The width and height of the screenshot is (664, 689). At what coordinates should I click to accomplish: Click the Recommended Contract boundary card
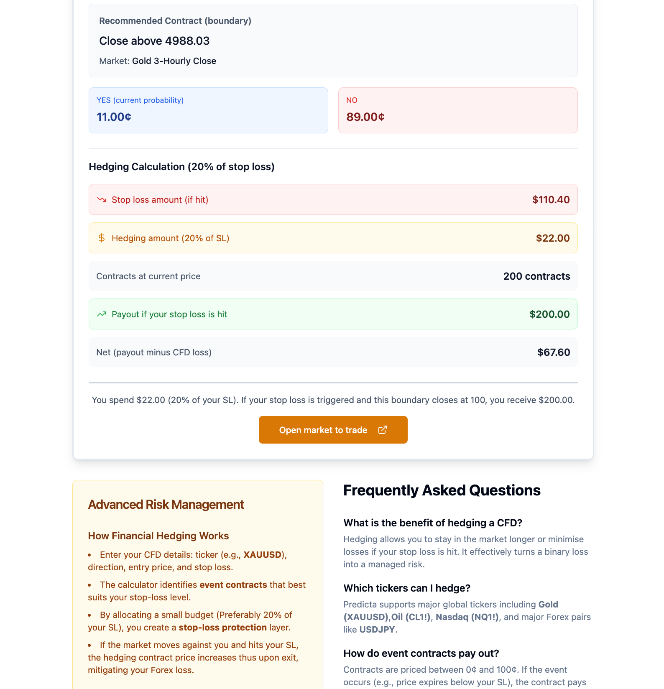pyautogui.click(x=333, y=41)
